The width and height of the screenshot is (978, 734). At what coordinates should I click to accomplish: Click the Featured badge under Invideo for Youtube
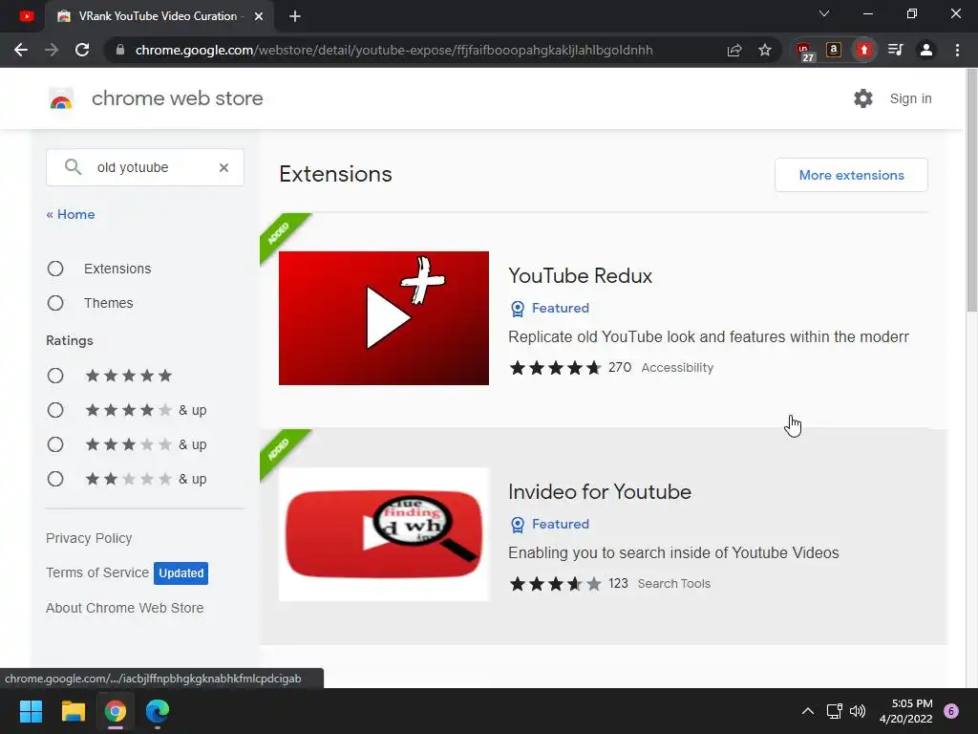pyautogui.click(x=549, y=525)
